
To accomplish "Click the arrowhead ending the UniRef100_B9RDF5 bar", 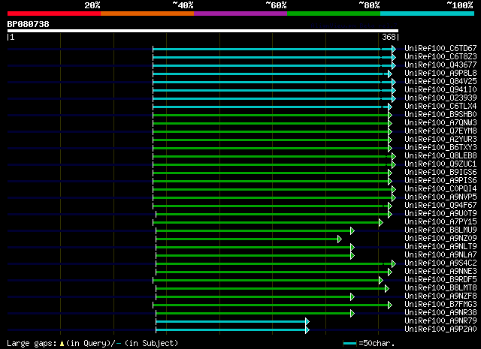I will pyautogui.click(x=381, y=281).
